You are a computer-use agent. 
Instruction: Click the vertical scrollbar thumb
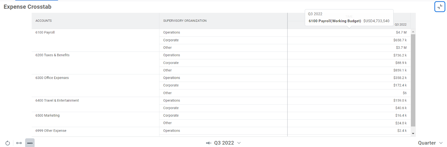[x=413, y=80]
